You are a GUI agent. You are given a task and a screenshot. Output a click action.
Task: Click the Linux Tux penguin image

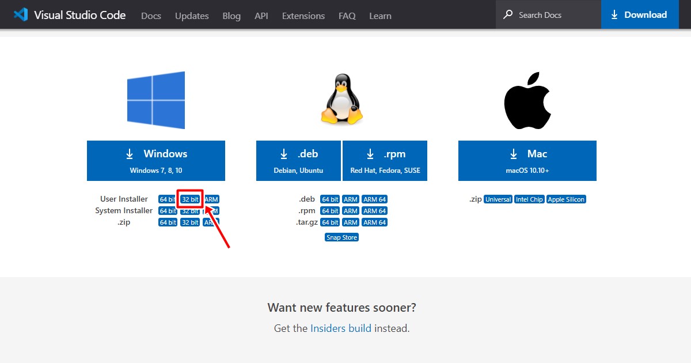click(x=341, y=99)
